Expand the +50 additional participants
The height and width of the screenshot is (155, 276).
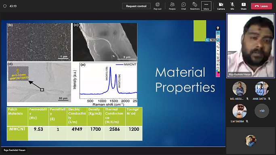pos(262,111)
